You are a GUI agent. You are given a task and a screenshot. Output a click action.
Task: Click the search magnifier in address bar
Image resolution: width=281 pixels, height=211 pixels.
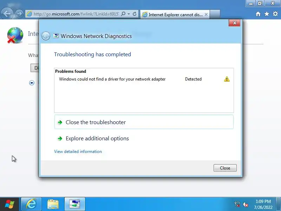pos(123,14)
